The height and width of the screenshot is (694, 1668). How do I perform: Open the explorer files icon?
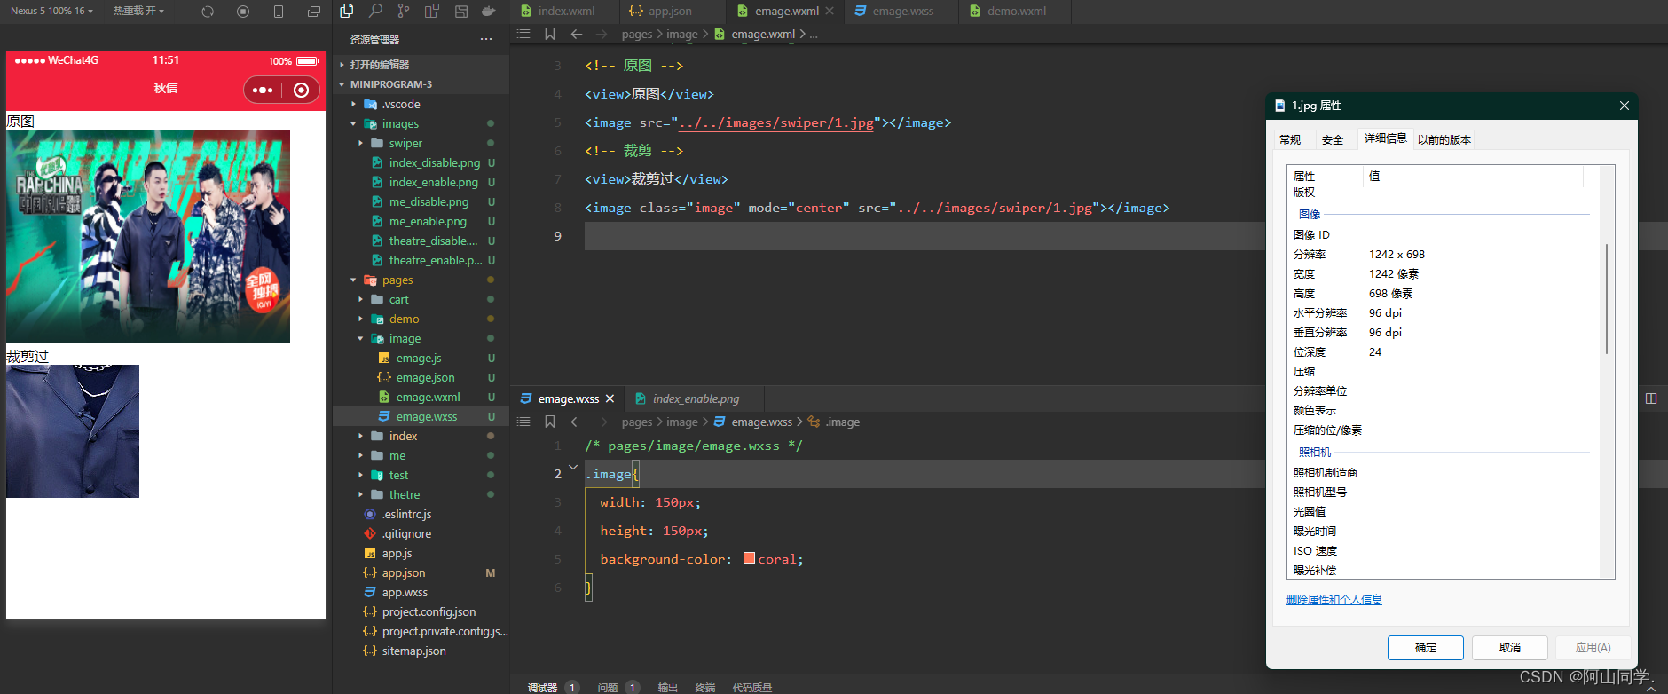[x=347, y=11]
